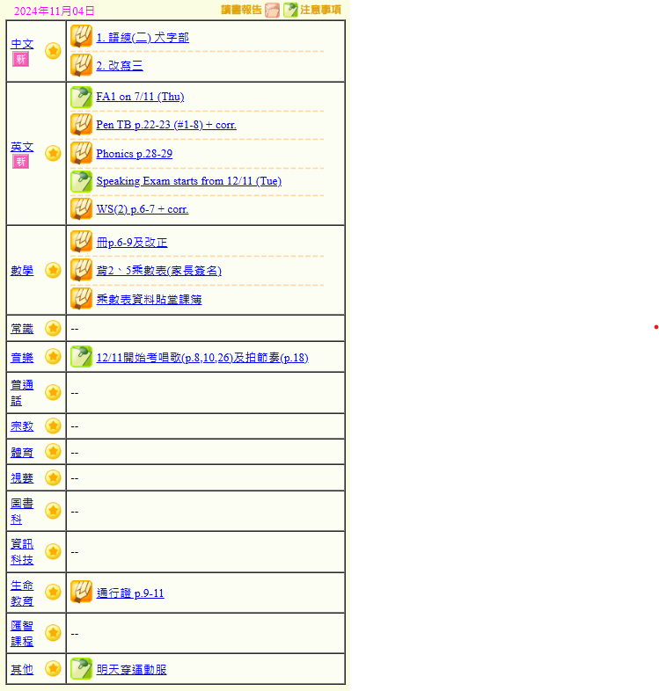
Task: Open the 明天穿運動服 notice link
Action: [131, 669]
